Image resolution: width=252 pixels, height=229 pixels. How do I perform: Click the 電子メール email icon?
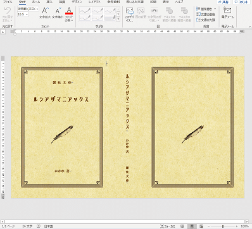click(227, 10)
